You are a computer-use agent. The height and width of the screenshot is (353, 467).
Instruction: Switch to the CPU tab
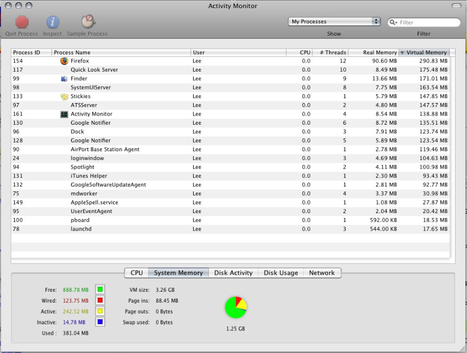[137, 273]
